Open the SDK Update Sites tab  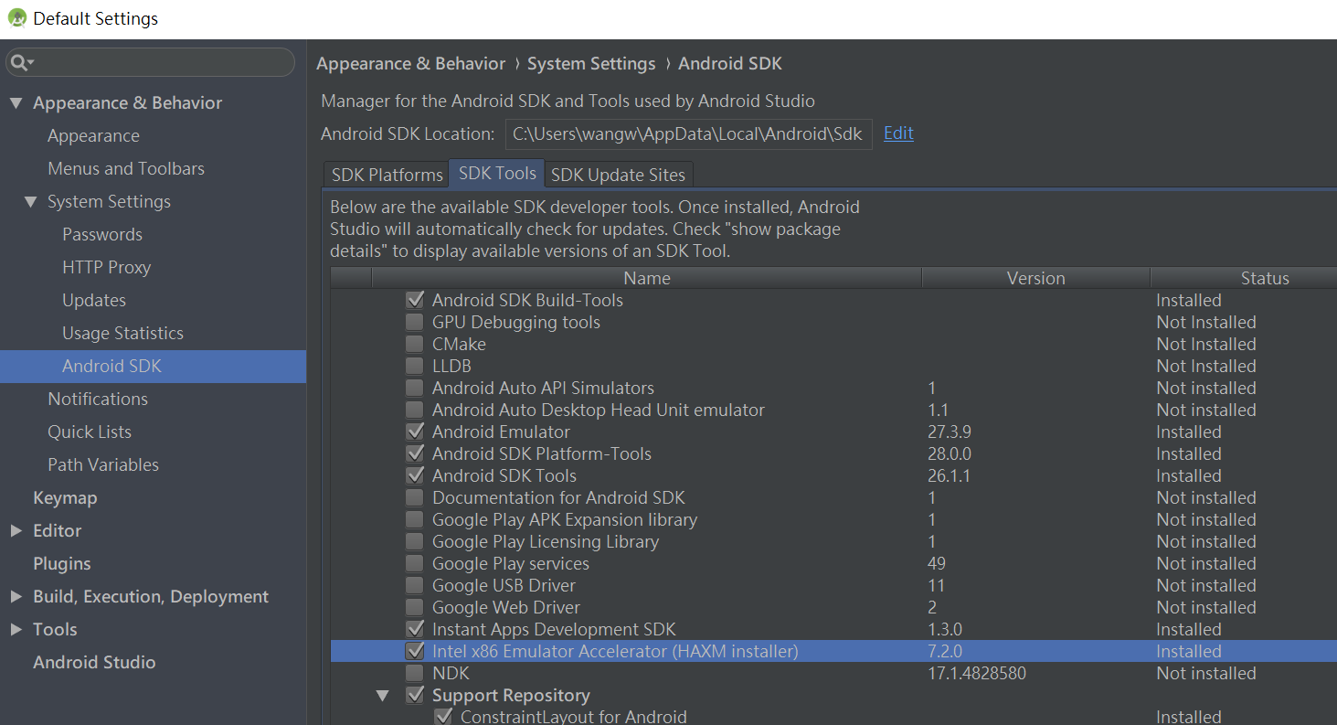(x=619, y=174)
